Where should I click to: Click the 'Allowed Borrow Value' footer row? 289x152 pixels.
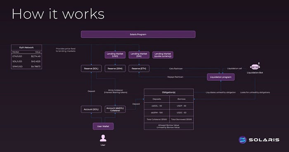click(168, 127)
